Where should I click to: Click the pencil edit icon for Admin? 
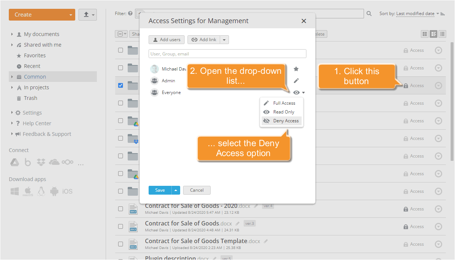point(296,80)
